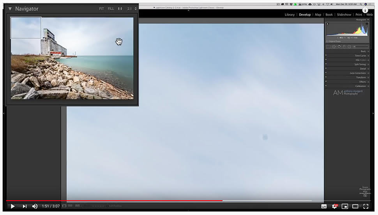Image resolution: width=378 pixels, height=215 pixels.
Task: Collapse the Histogram panel
Action: (x=368, y=20)
